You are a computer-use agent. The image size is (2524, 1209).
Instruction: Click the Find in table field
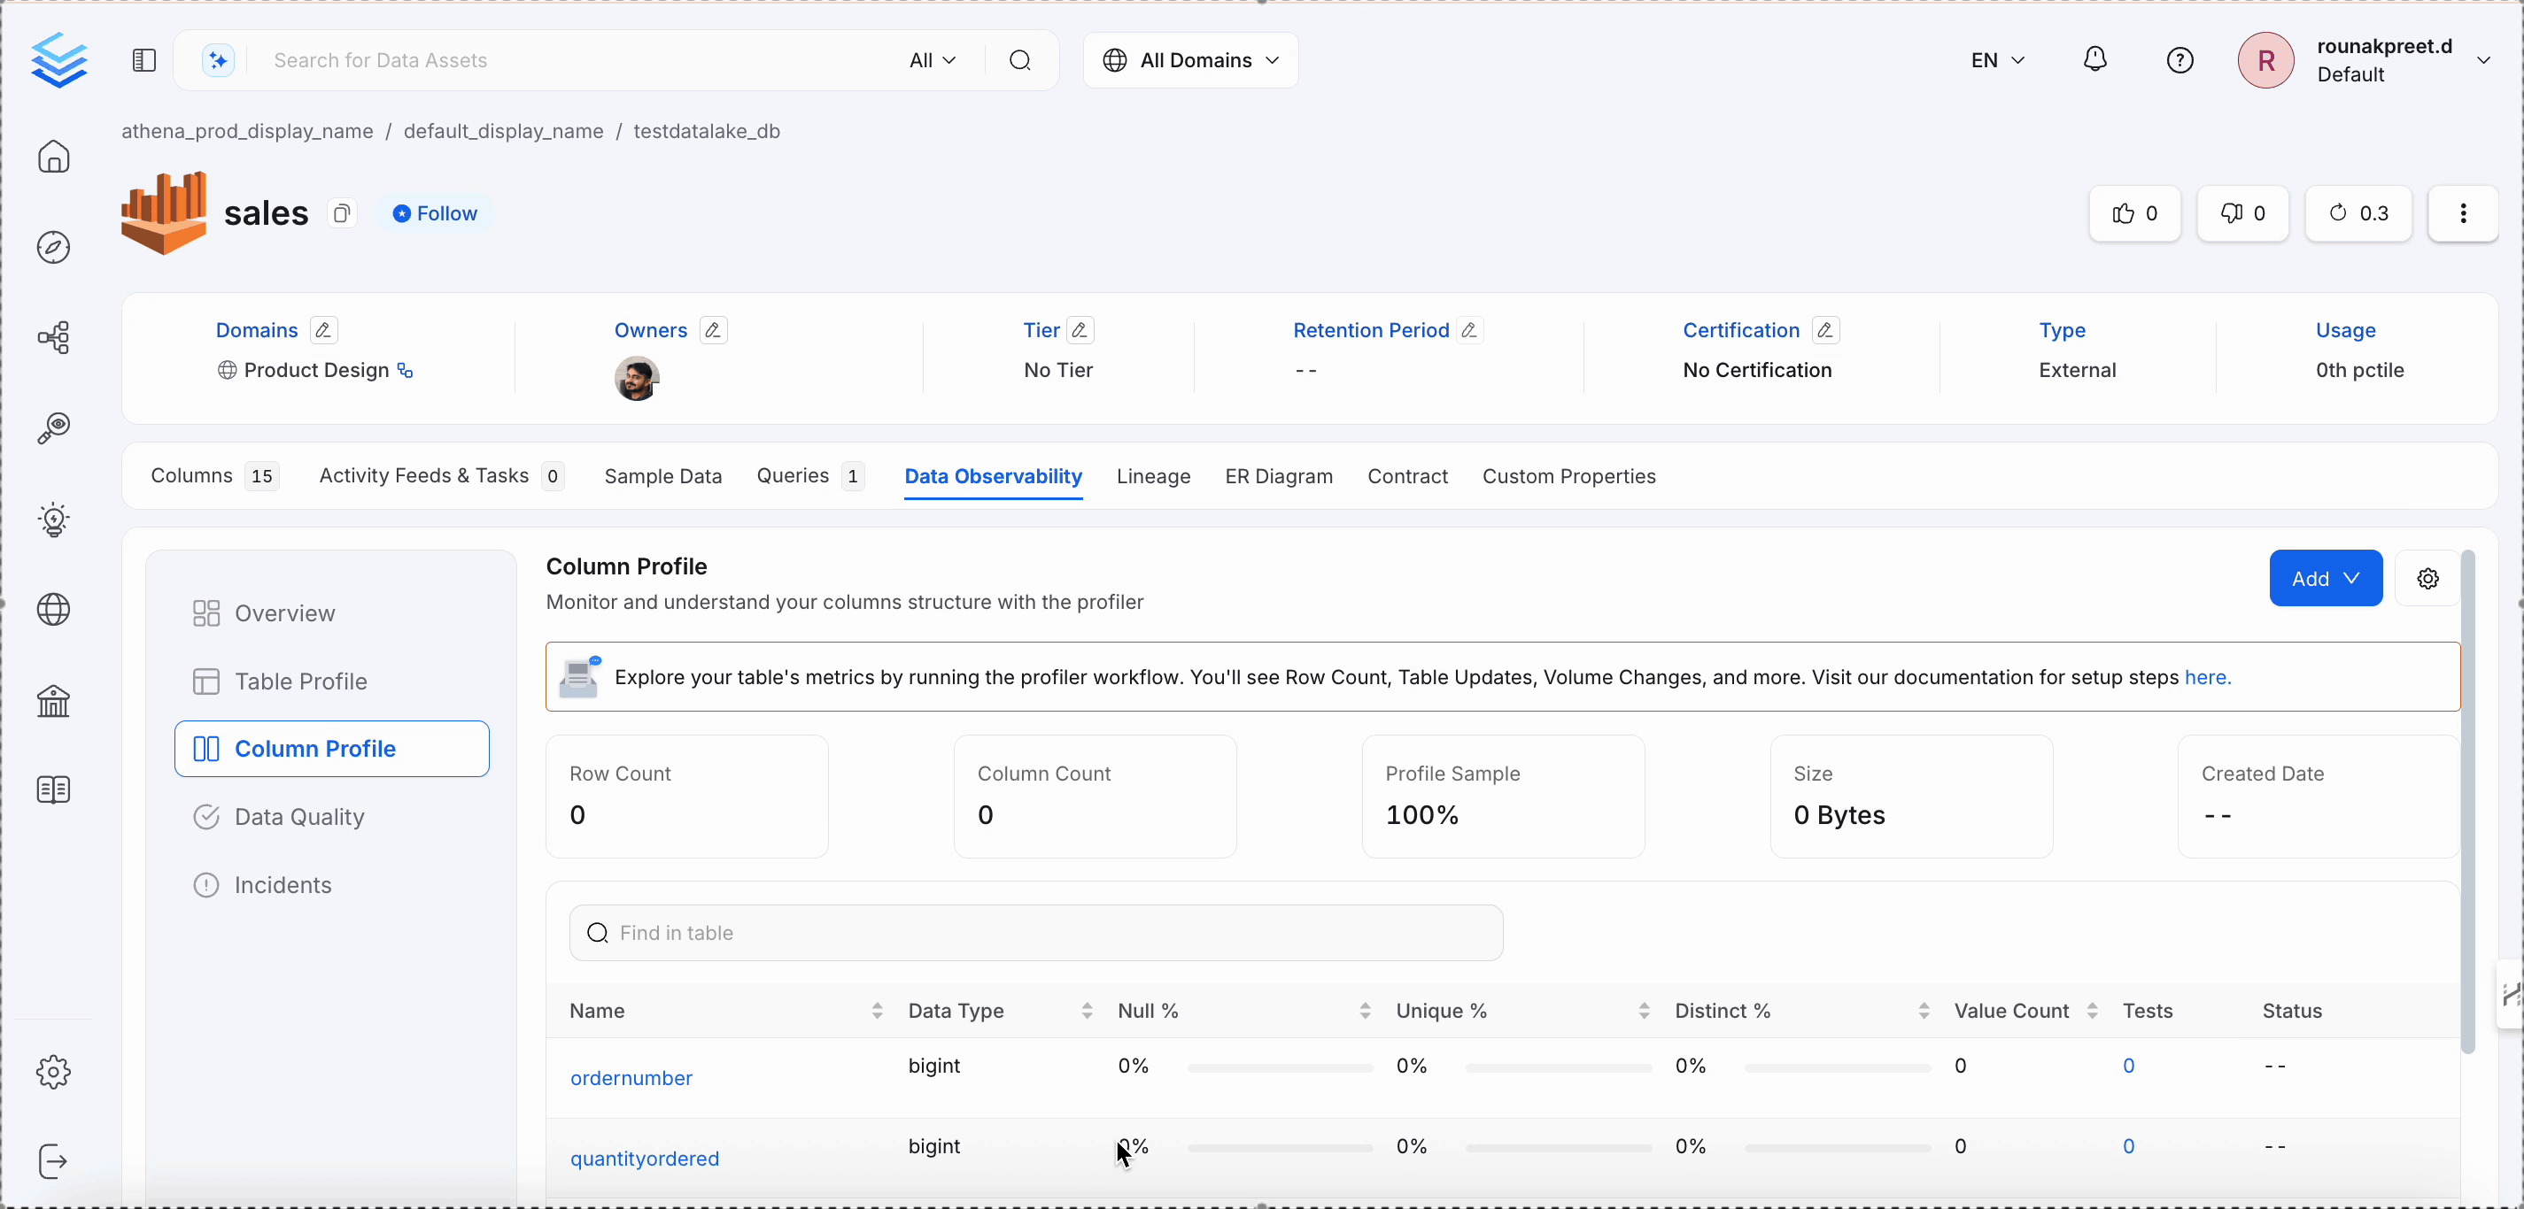1035,933
